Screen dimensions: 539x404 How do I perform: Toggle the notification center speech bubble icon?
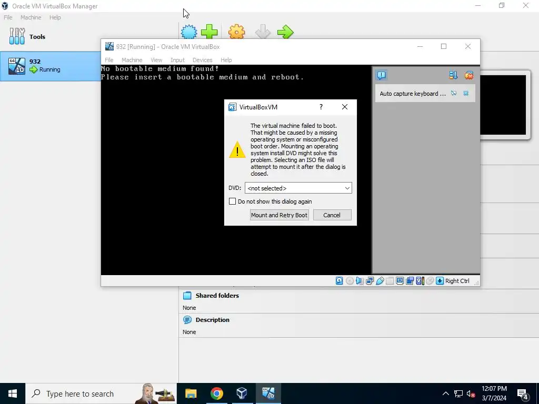tap(382, 75)
